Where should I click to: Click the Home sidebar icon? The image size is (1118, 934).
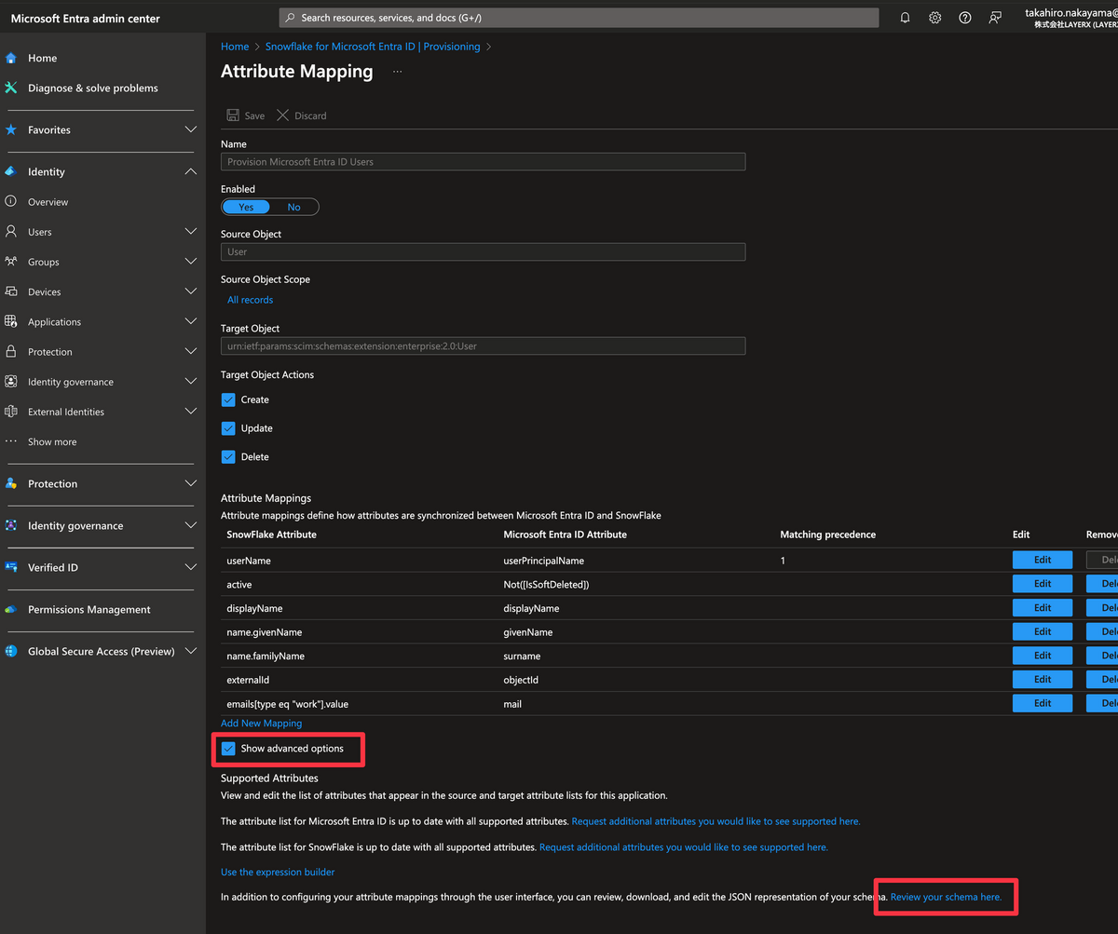pos(11,58)
